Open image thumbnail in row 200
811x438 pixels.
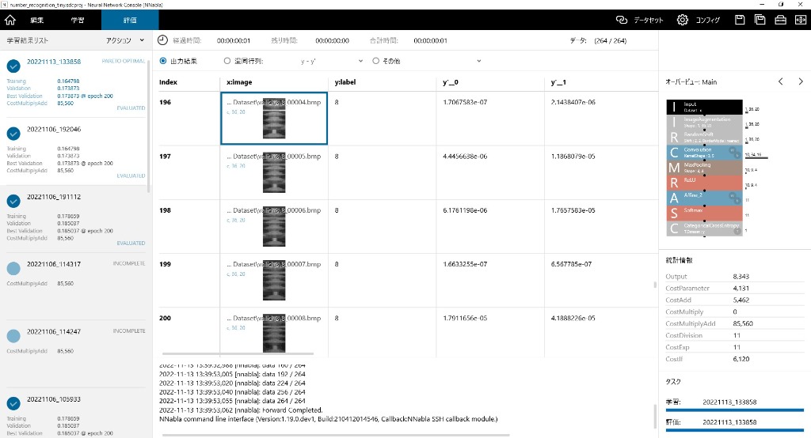click(x=274, y=333)
